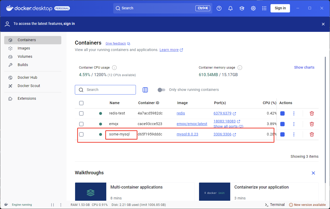330x209 pixels.
Task: Open Builds in the sidebar
Action: click(x=33, y=65)
